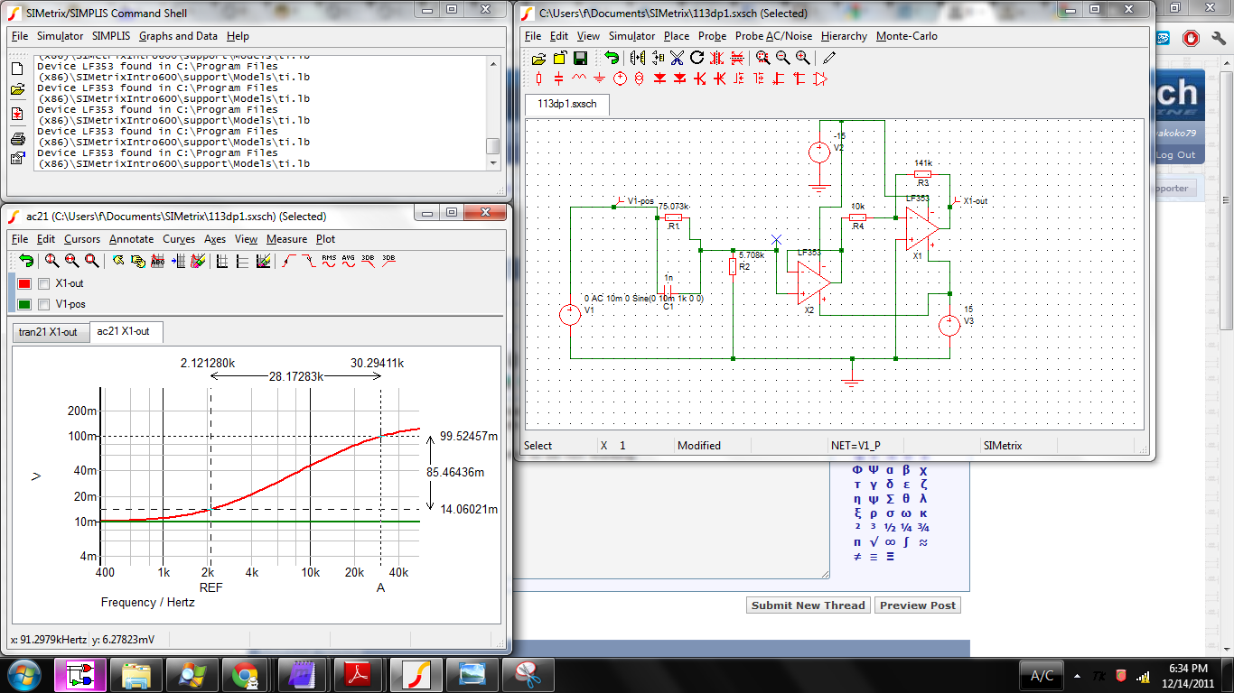This screenshot has height=693, width=1234.
Task: Click the AVG measurement icon
Action: point(348,261)
